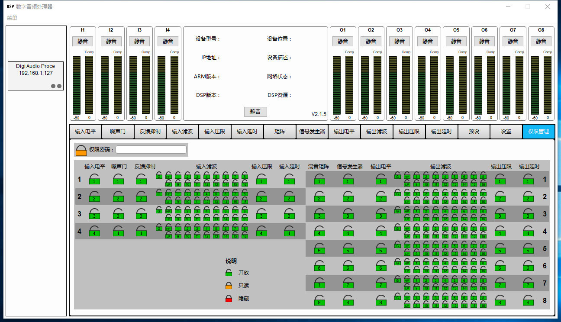
Task: Open the 噪声门 tab
Action: pyautogui.click(x=118, y=132)
